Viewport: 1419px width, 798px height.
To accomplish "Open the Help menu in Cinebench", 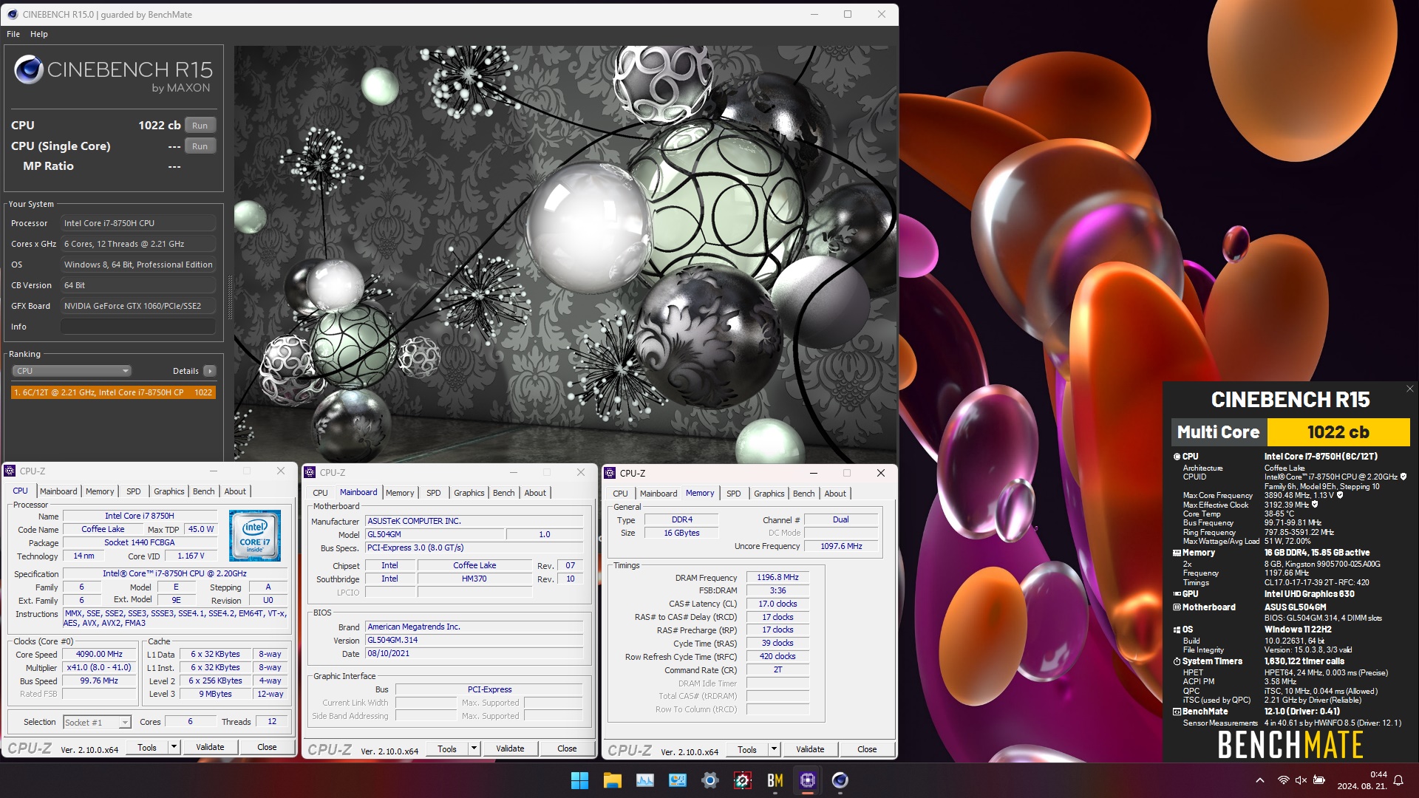I will pyautogui.click(x=39, y=34).
